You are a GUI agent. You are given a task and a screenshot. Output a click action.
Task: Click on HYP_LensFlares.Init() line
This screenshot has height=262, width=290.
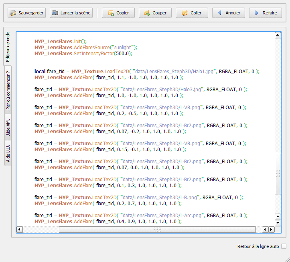tap(61, 41)
